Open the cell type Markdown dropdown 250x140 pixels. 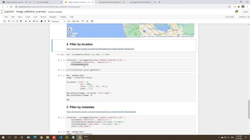point(58,21)
